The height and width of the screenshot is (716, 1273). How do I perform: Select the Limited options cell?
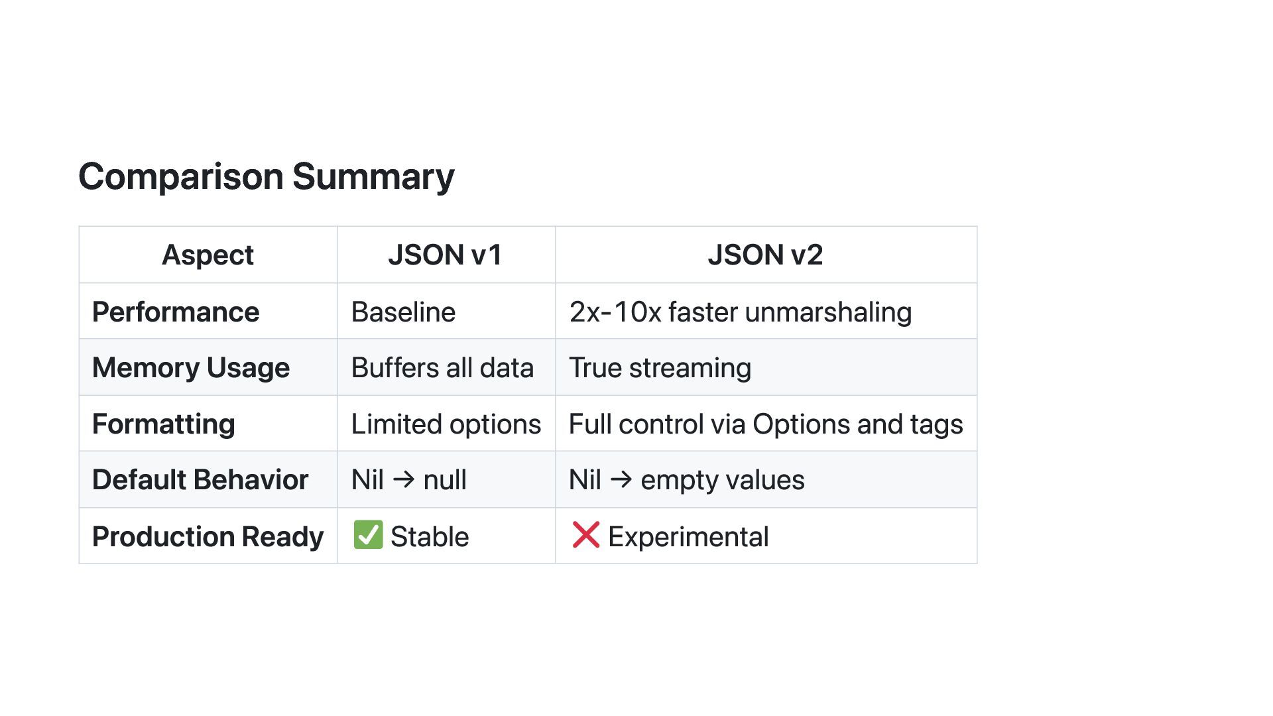[446, 424]
